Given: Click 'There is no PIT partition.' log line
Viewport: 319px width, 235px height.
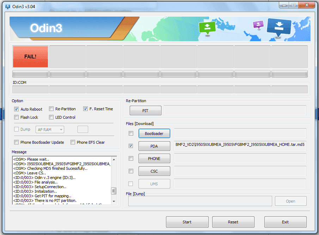Looking at the screenshot, I should (45, 200).
